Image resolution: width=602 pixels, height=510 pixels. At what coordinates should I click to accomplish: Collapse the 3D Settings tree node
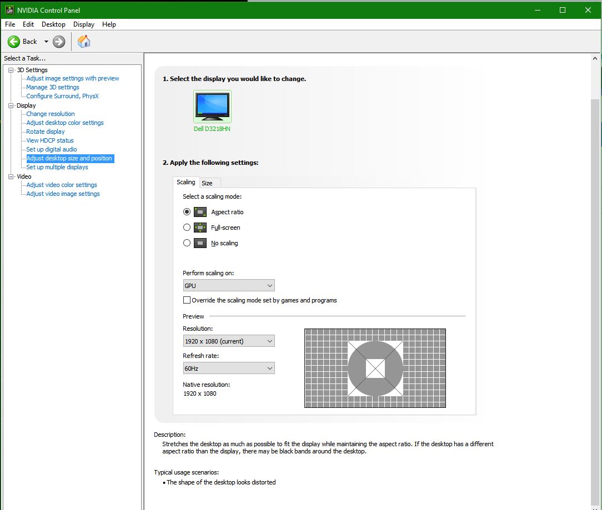(x=11, y=70)
